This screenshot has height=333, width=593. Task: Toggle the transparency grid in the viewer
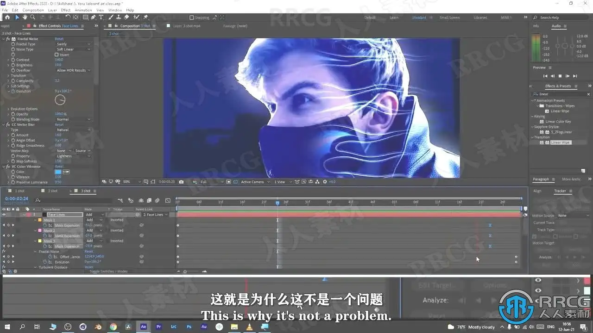(235, 182)
